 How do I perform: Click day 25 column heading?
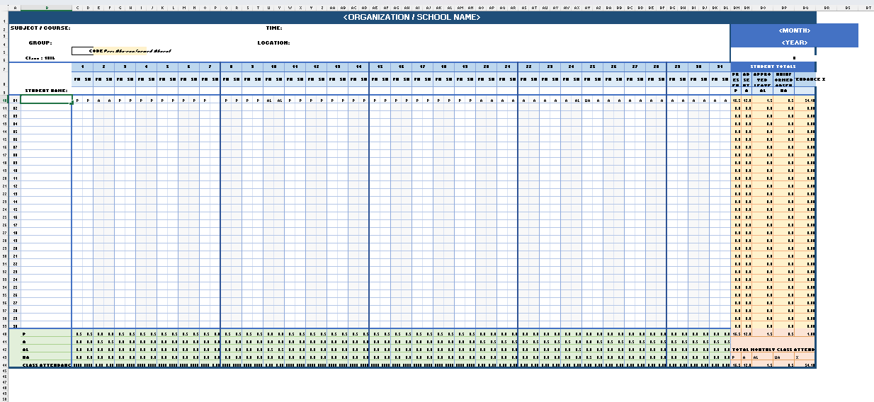tap(592, 67)
